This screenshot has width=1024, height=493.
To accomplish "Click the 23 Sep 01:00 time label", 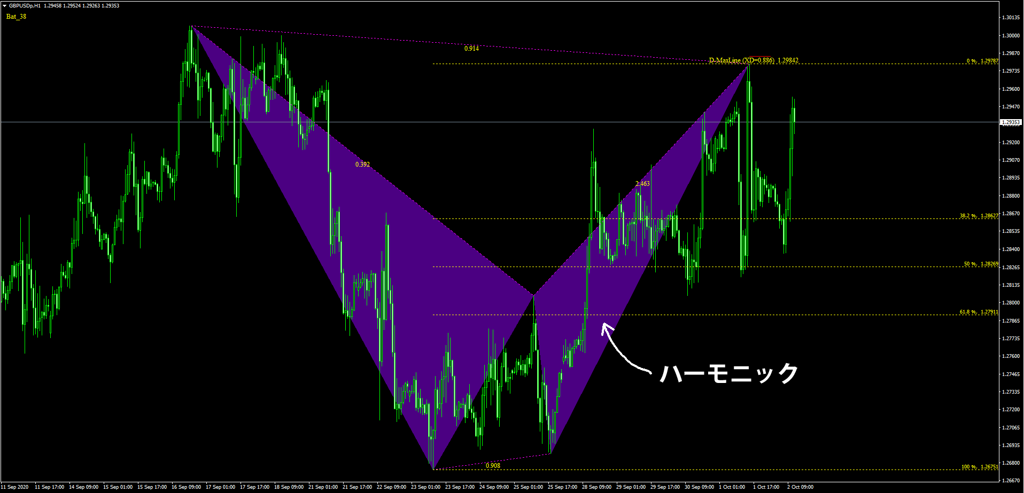I will 425,487.
